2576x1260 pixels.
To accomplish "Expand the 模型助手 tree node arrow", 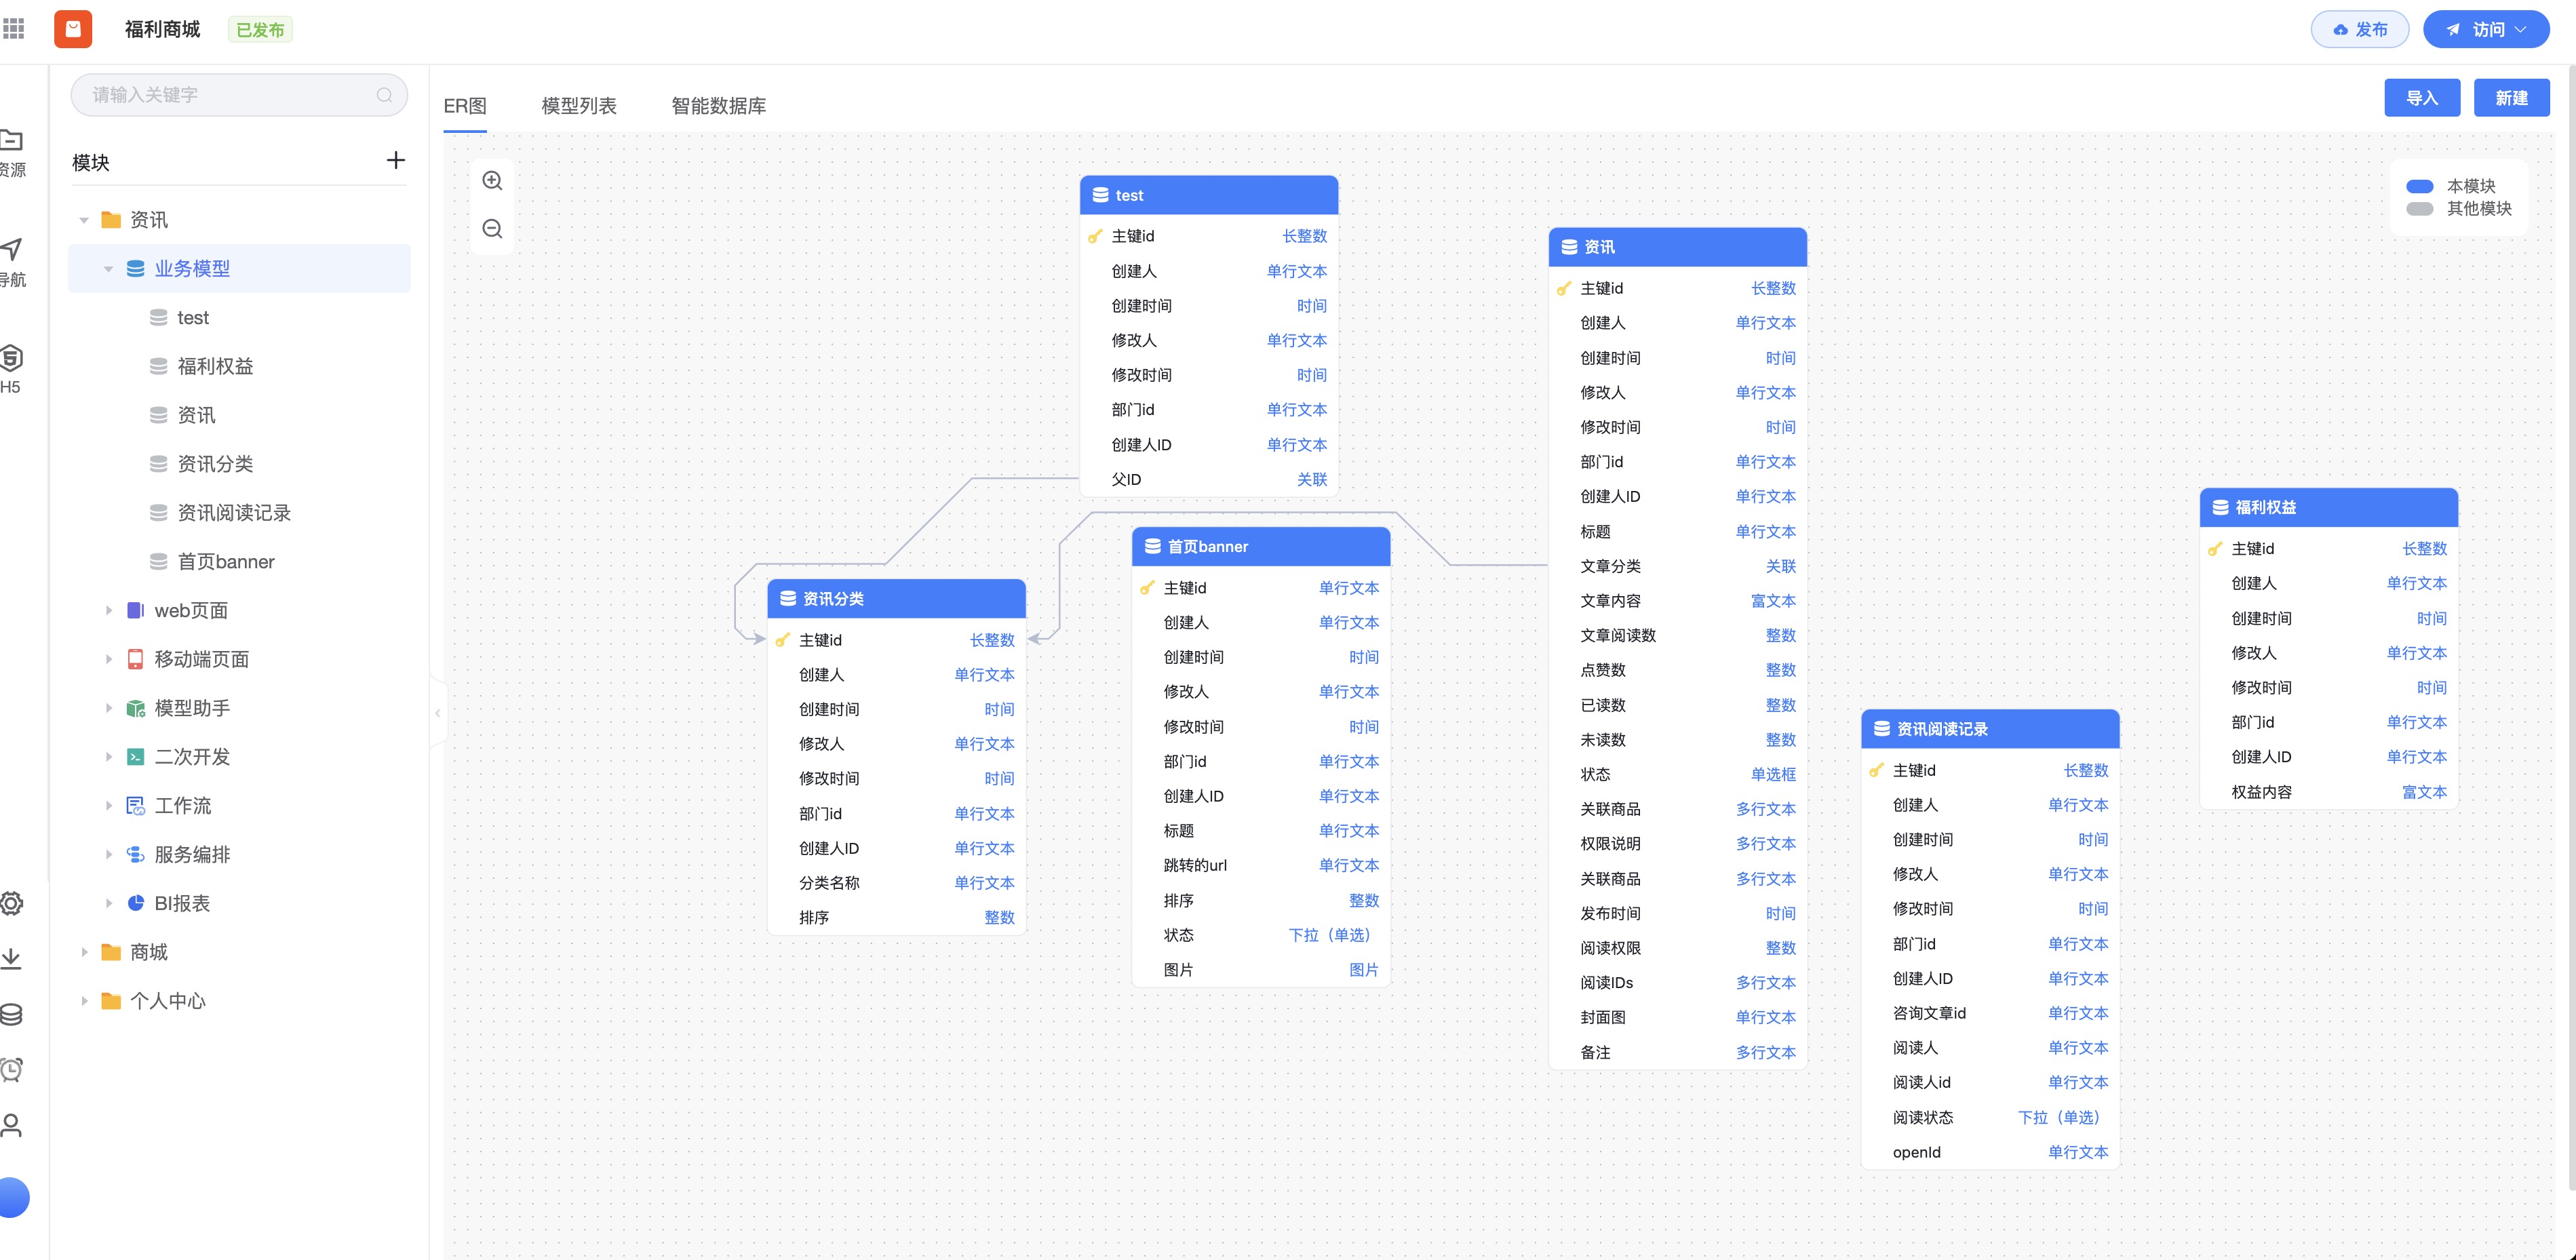I will tap(109, 708).
